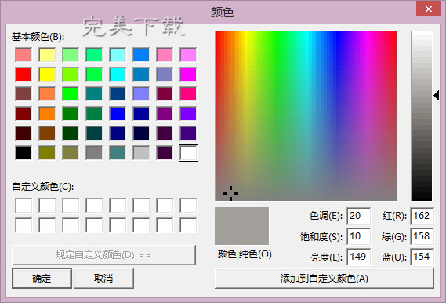The width and height of the screenshot is (446, 303).
Task: Confirm with the 确定 button
Action: pos(42,278)
